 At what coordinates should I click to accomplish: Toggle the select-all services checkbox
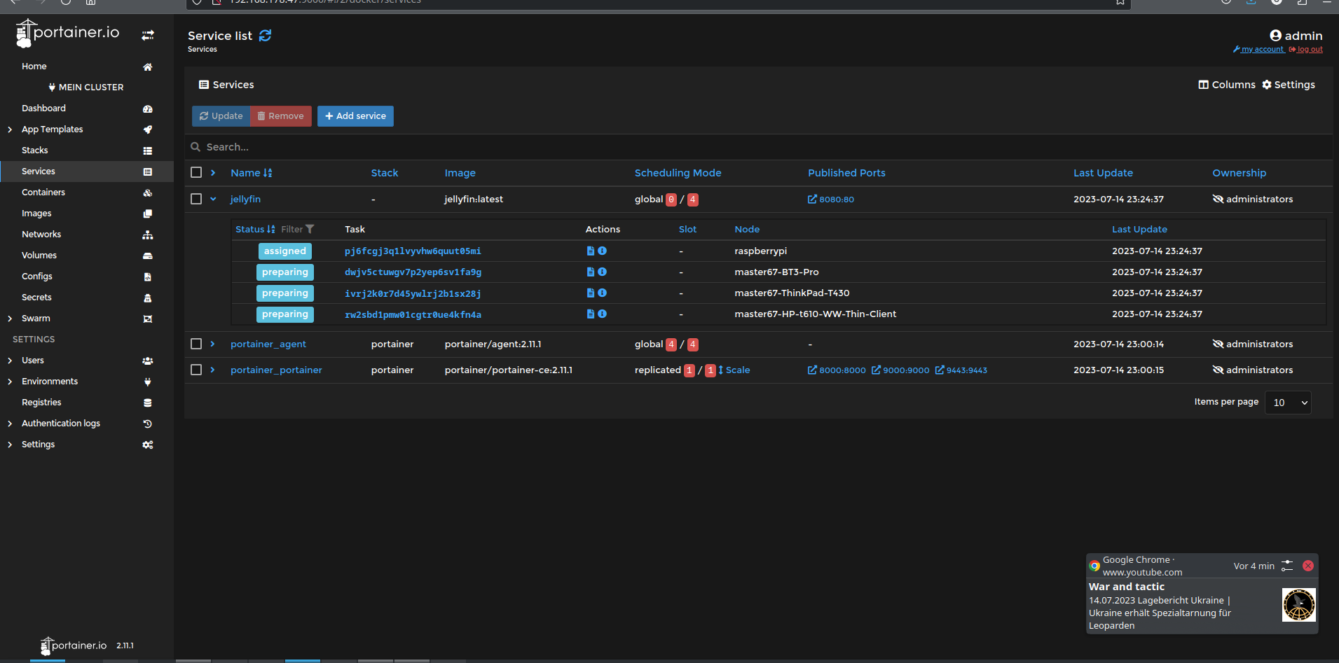coord(196,172)
